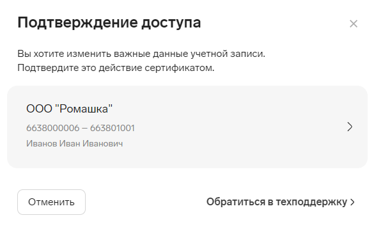Click the word сертификатом in the description

pyautogui.click(x=179, y=68)
